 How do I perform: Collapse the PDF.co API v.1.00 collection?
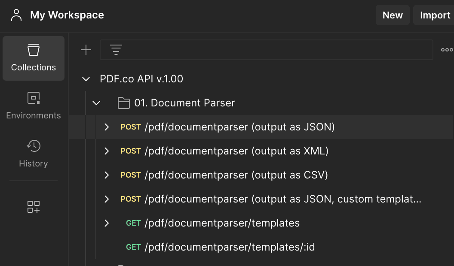point(86,79)
